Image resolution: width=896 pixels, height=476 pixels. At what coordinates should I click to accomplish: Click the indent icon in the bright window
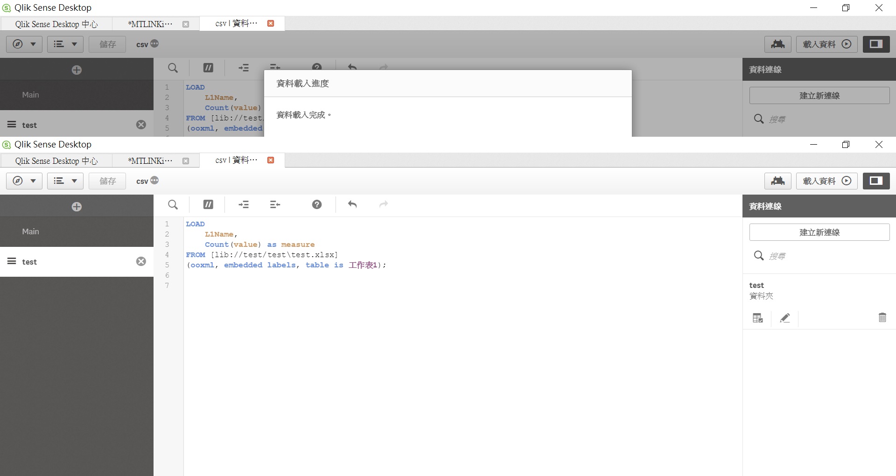[244, 204]
